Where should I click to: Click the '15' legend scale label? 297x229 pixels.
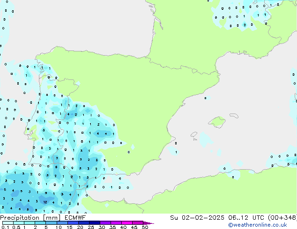69,227
